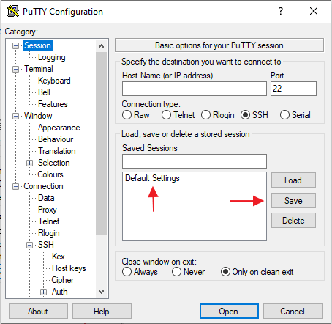The width and height of the screenshot is (332, 324).
Task: Select Default Settings in saved sessions
Action: (152, 178)
